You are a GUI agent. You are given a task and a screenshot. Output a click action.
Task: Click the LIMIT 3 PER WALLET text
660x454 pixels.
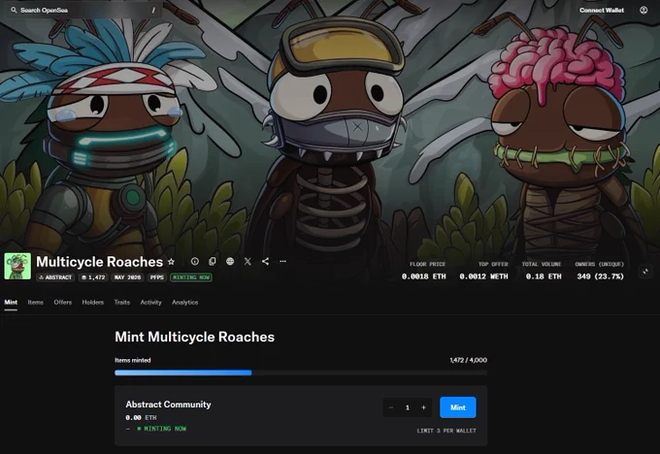pos(446,431)
